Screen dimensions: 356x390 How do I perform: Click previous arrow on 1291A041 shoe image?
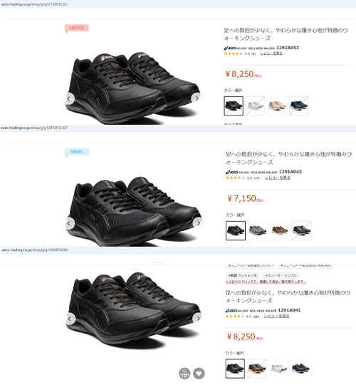tap(70, 319)
